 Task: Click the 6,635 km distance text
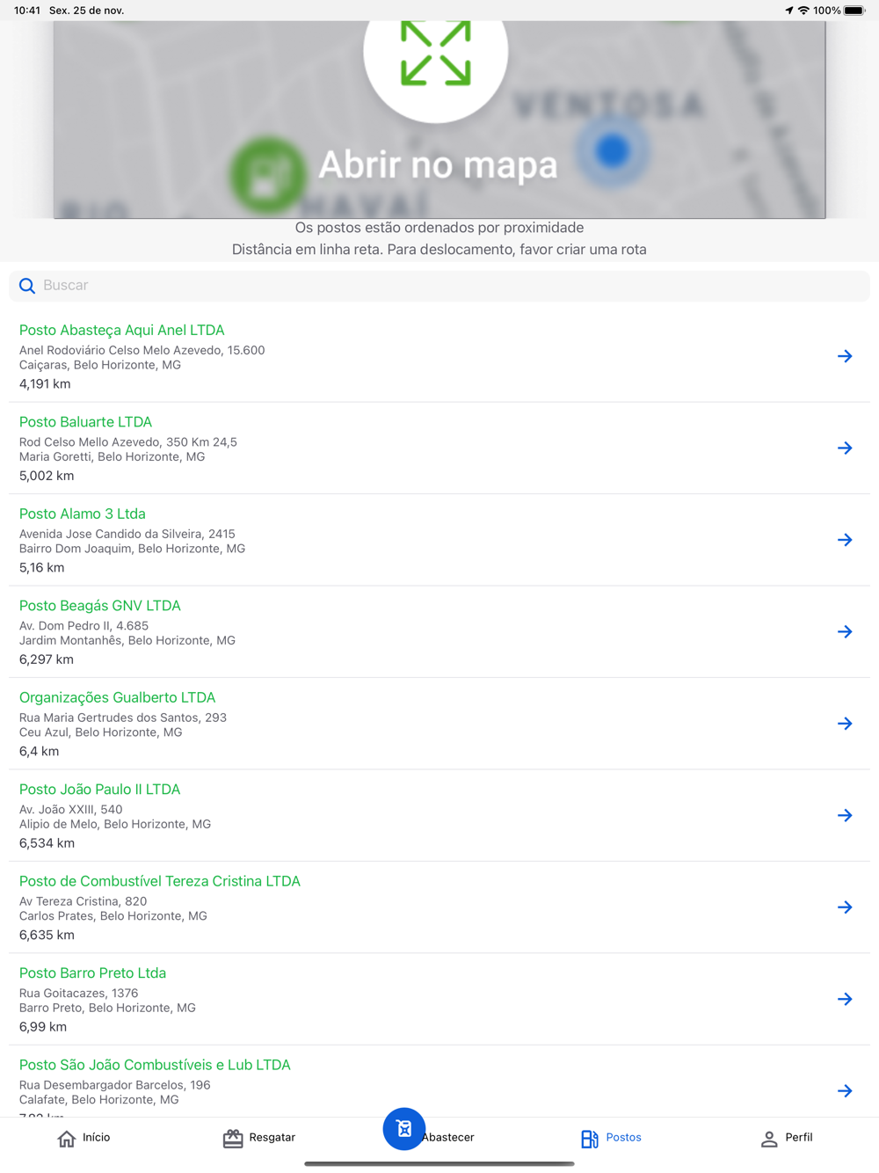point(47,936)
